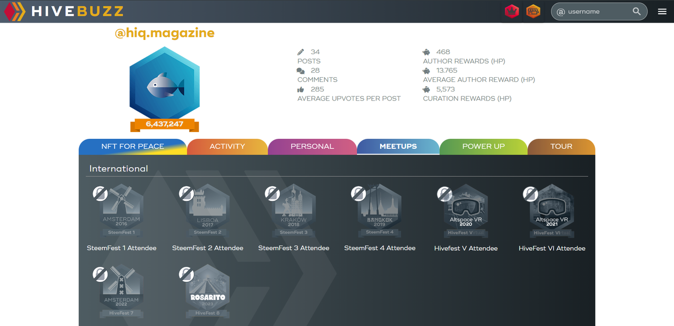Focus the username search field
Viewport: 674px width, 326px height.
598,12
